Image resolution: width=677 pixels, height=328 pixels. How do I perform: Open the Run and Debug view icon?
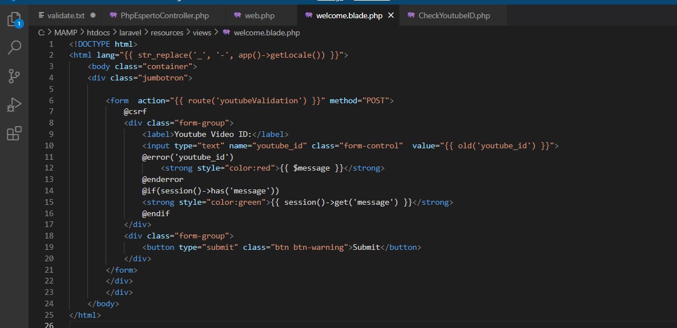[x=14, y=105]
